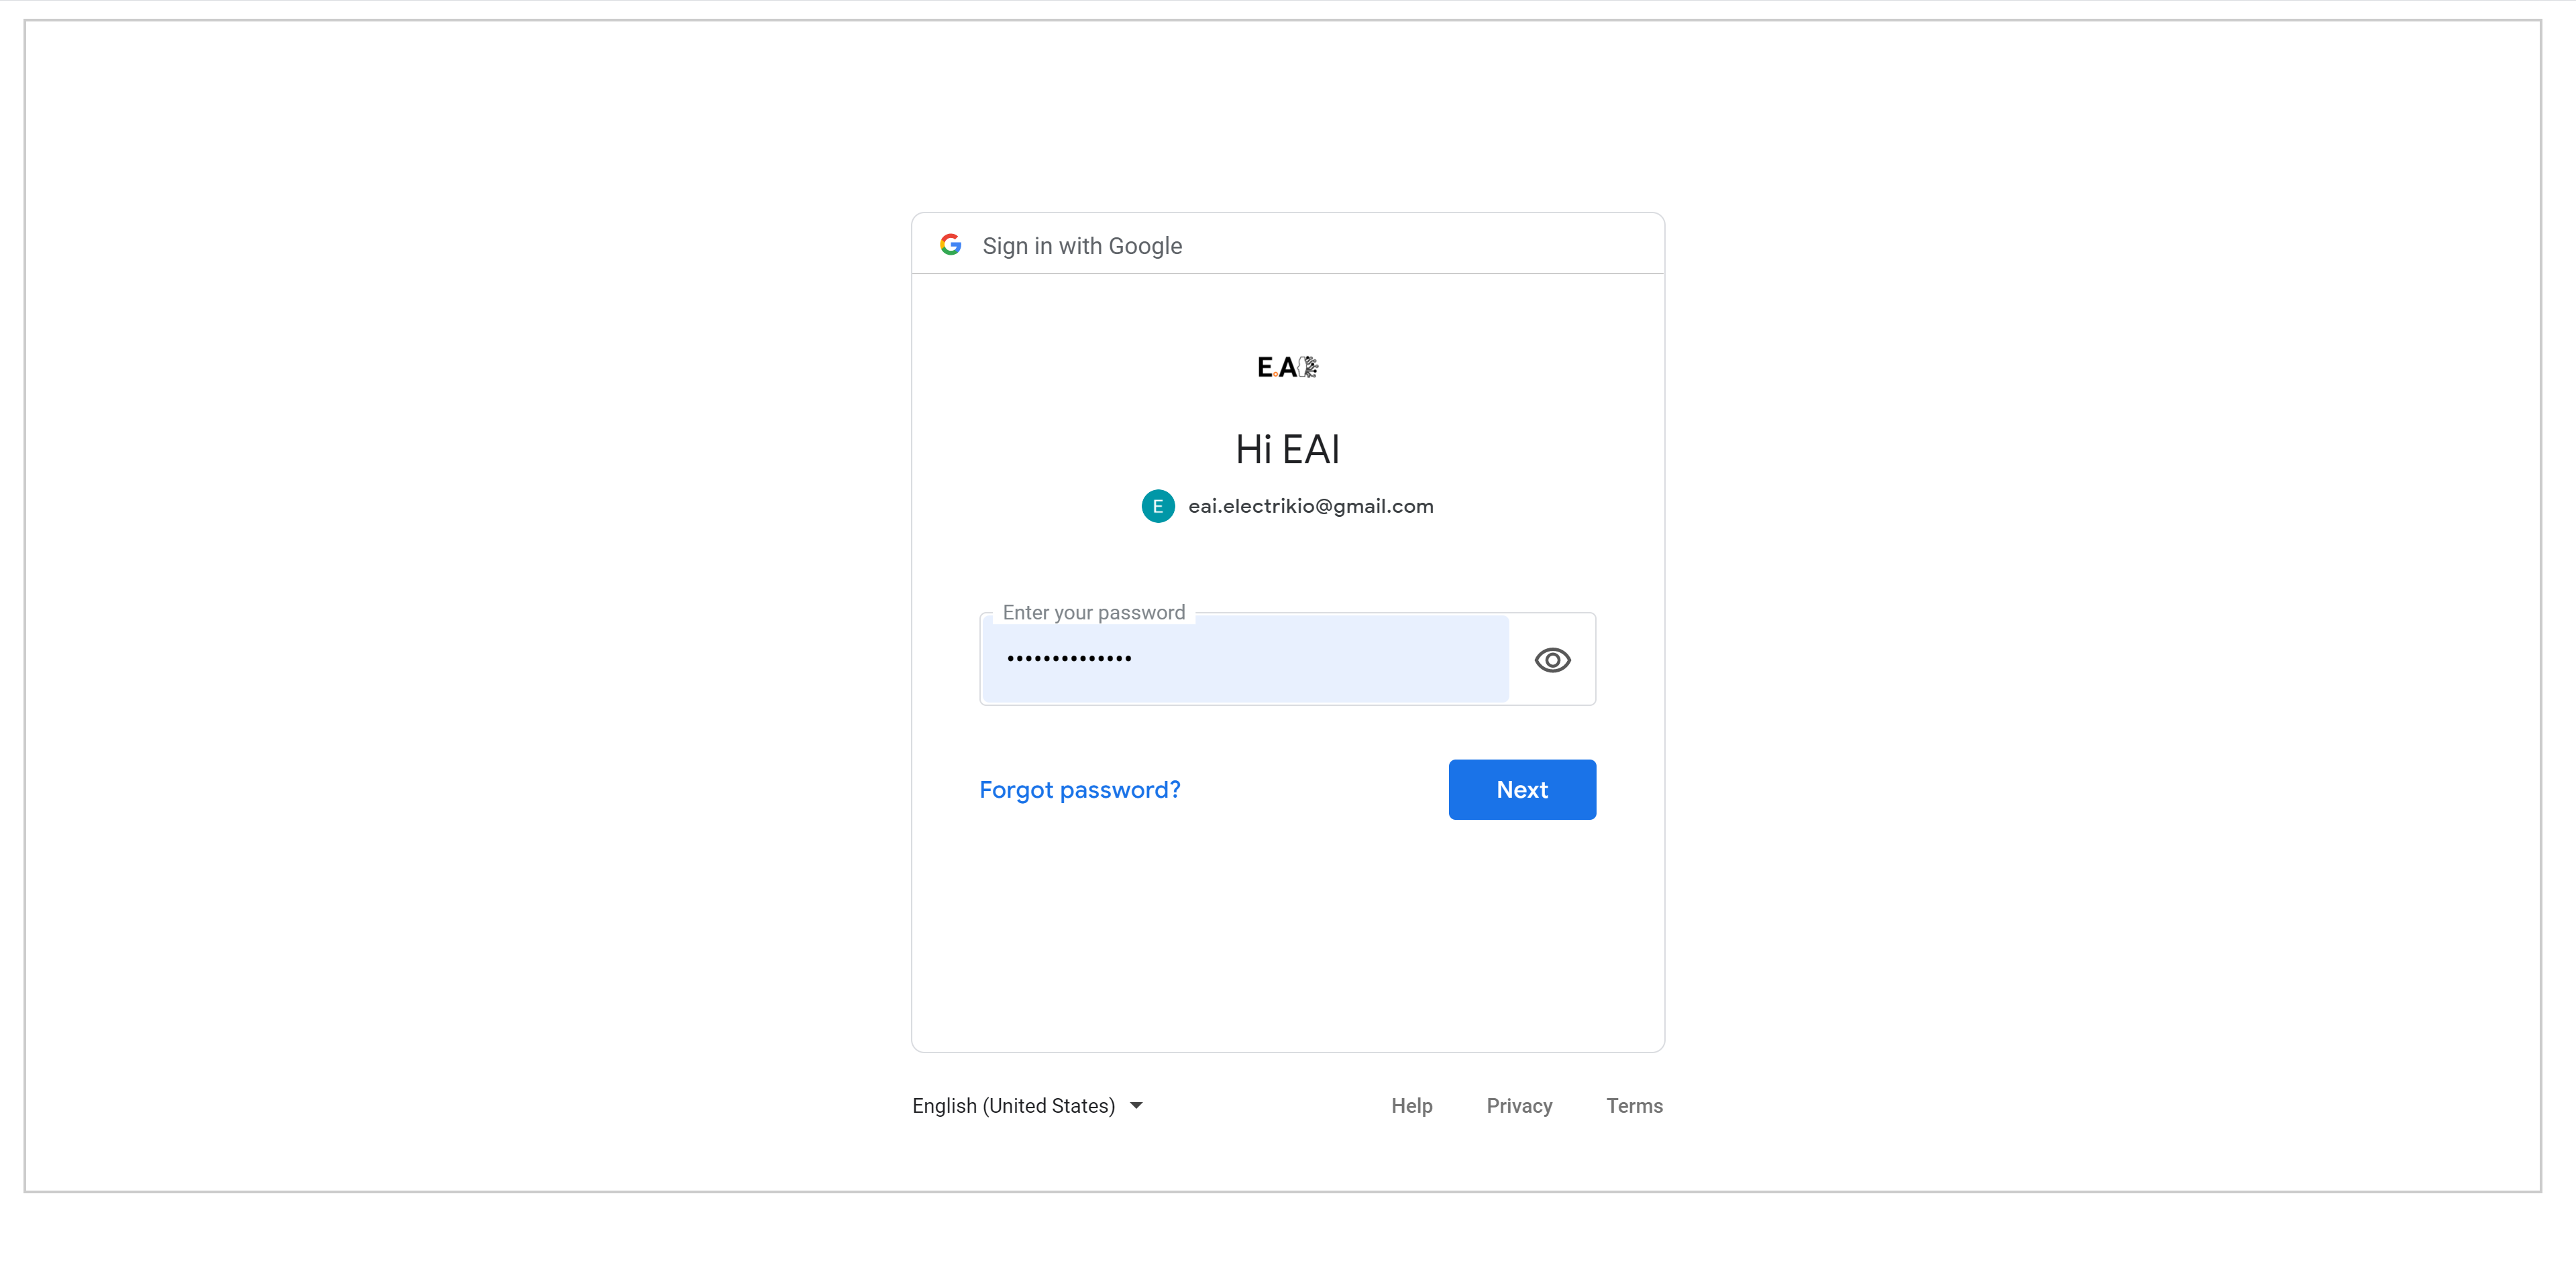Click the "Hi EAI" greeting heading
The width and height of the screenshot is (2576, 1263).
click(1287, 450)
